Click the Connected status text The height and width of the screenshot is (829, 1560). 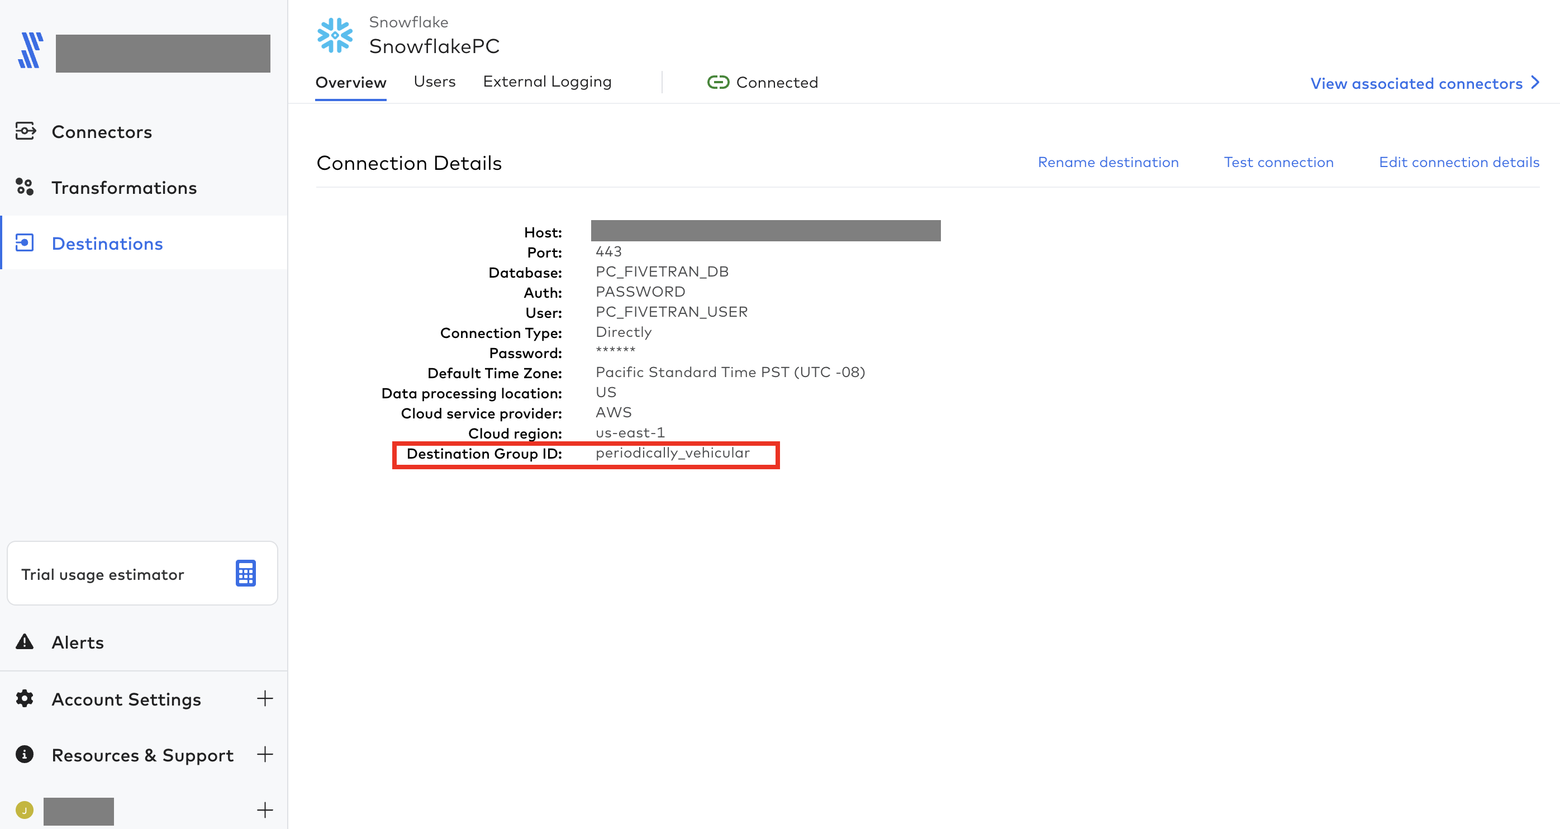click(x=777, y=82)
